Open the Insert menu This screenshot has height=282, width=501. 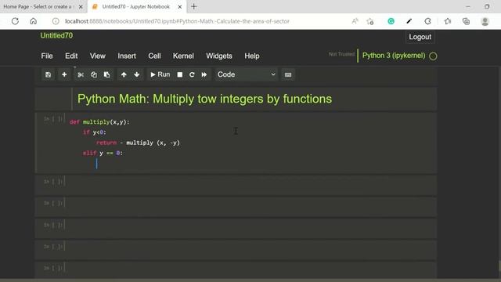pos(127,56)
